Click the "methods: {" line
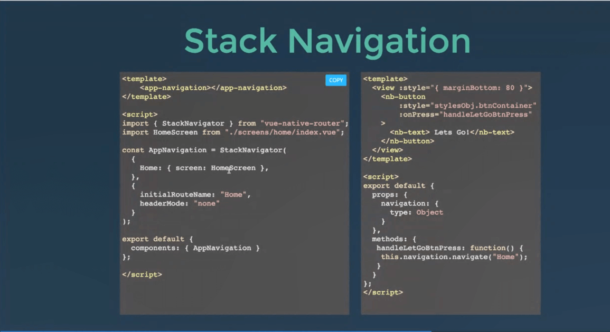610x332 pixels. pos(394,239)
